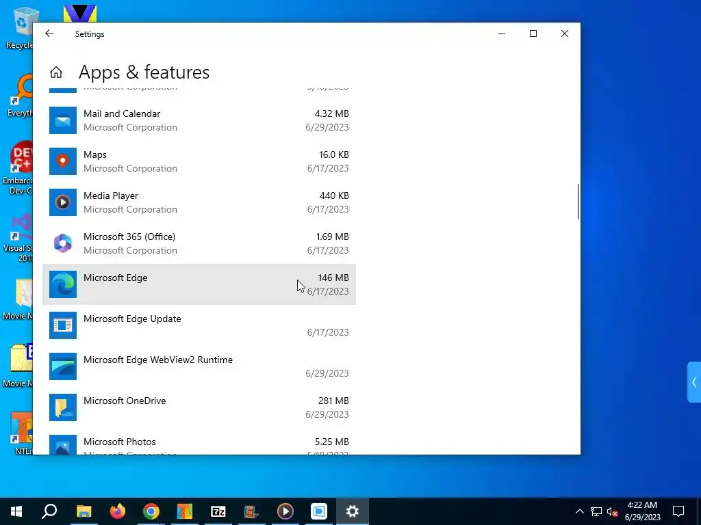Select the Microsoft OneDrive entry name
Screen dimensions: 701x525
pos(125,401)
